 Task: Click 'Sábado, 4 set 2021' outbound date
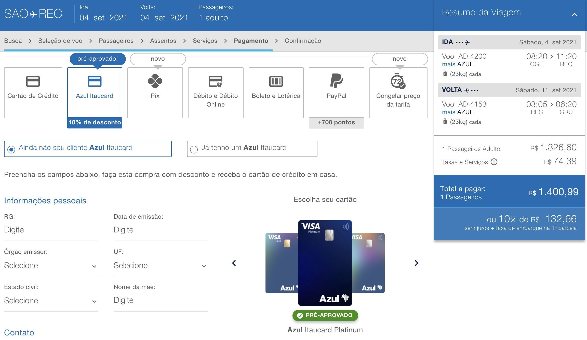tap(548, 42)
